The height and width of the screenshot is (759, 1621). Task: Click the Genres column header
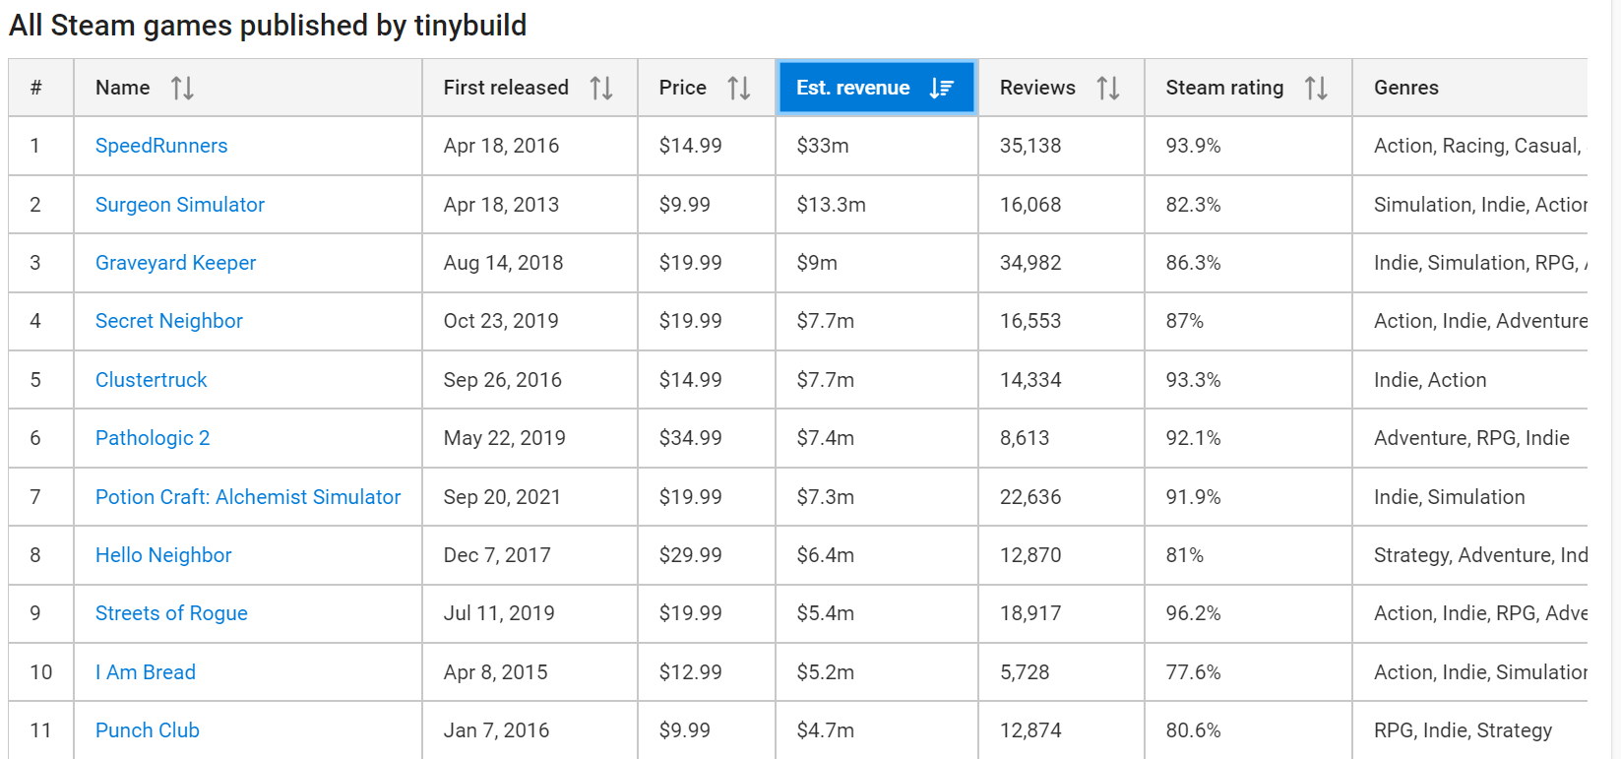(1406, 88)
